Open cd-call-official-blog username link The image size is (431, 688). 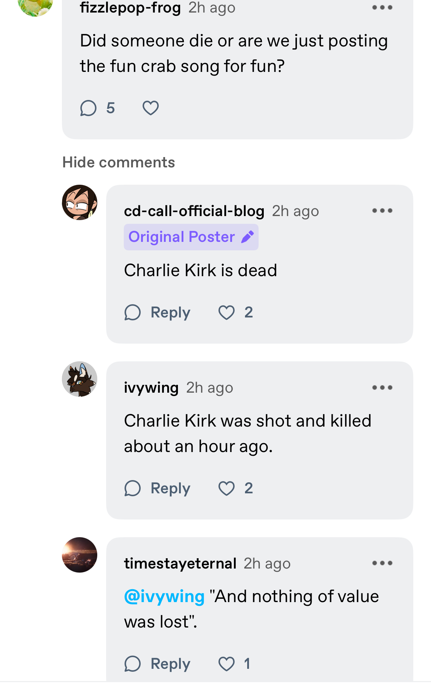(194, 211)
